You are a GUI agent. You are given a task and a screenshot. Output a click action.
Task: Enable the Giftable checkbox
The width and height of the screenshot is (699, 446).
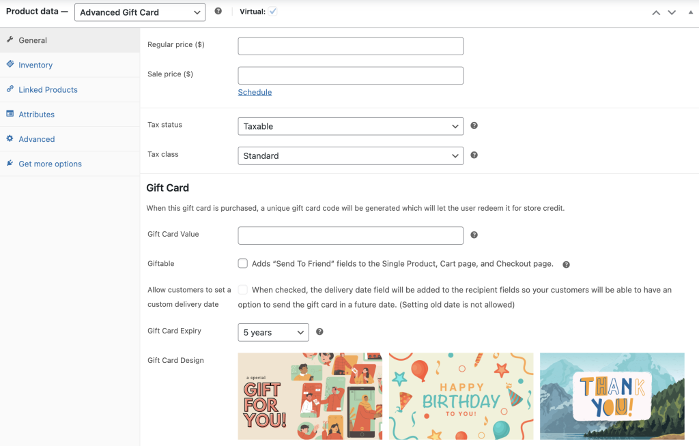click(243, 264)
